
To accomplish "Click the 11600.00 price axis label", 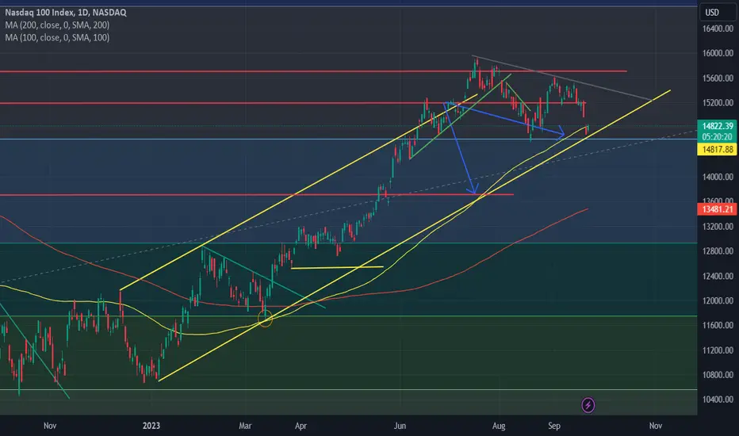I will tap(718, 325).
